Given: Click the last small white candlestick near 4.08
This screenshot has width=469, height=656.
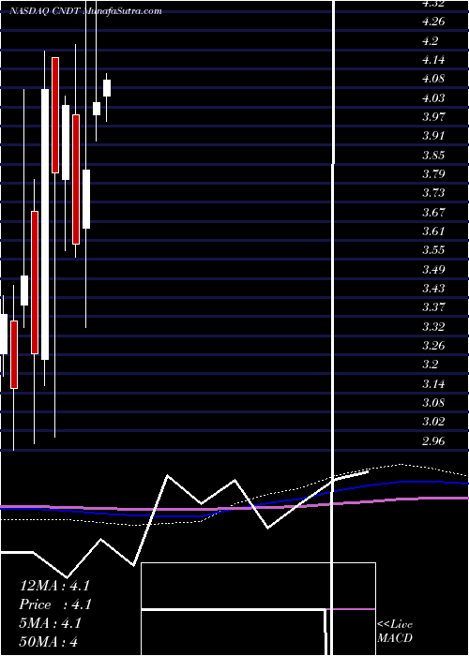Looking at the screenshot, I should (x=107, y=88).
